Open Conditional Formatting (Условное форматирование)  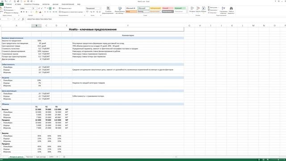pos(108,10)
